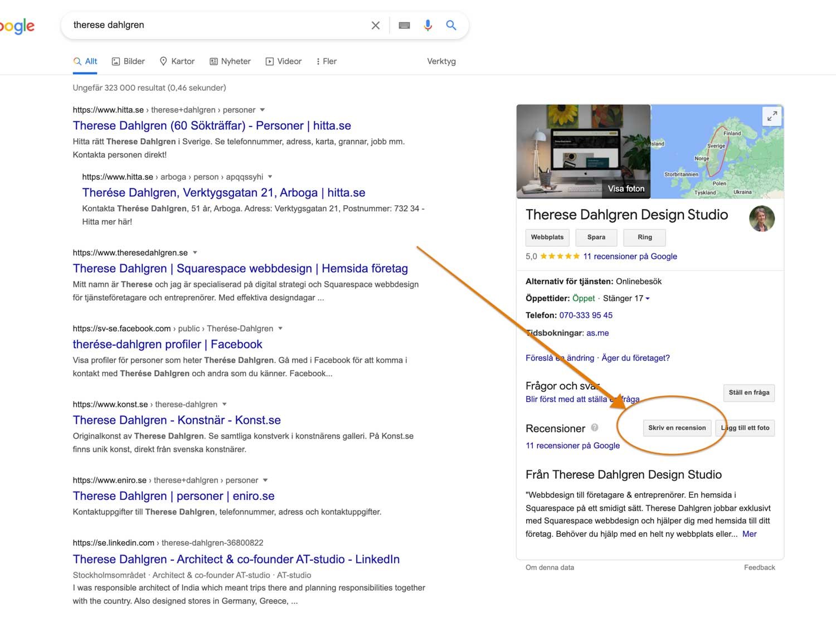The width and height of the screenshot is (836, 617).
Task: Click the Visa foton photo thumbnail
Action: pos(625,188)
